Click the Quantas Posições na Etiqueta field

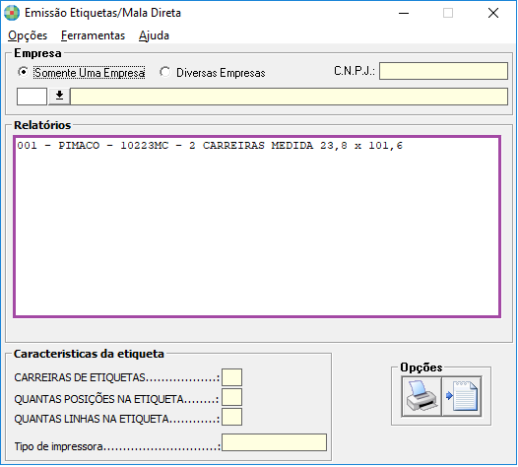point(231,397)
